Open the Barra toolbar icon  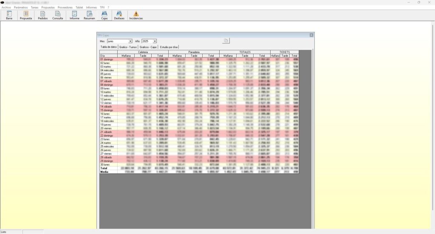(9, 15)
